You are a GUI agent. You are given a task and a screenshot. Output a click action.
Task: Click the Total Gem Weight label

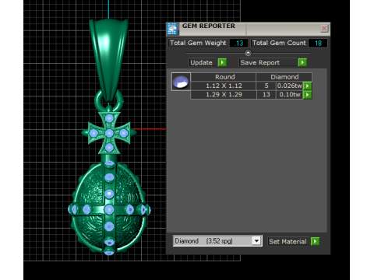pyautogui.click(x=199, y=43)
